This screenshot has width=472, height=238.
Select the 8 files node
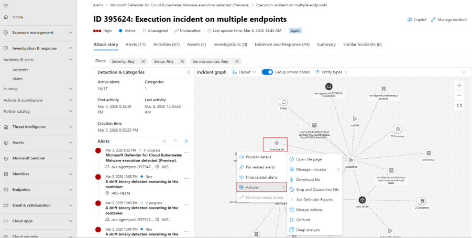pos(283,102)
